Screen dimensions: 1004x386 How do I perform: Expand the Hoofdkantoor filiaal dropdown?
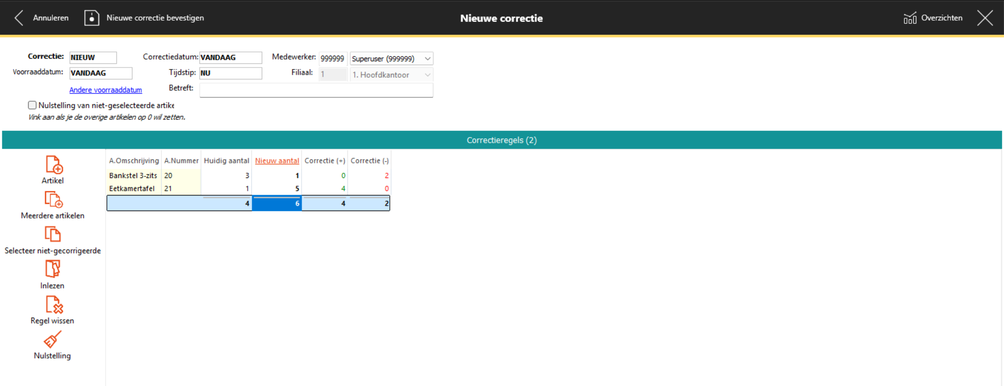(427, 75)
